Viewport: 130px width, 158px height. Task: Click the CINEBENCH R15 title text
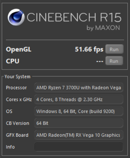click(x=74, y=17)
